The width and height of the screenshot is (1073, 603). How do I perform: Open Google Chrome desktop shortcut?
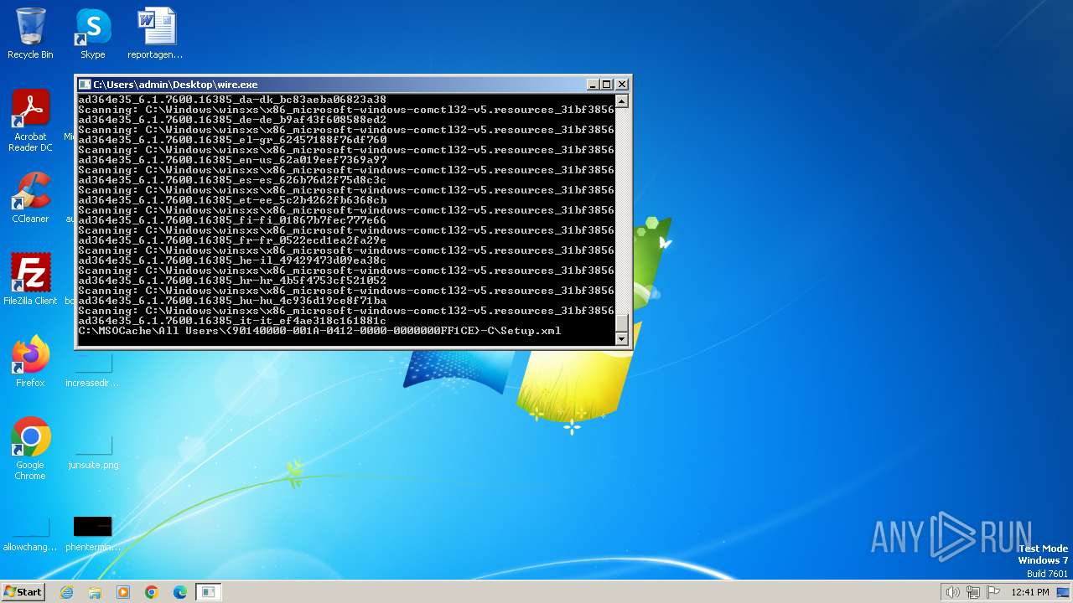tap(30, 449)
